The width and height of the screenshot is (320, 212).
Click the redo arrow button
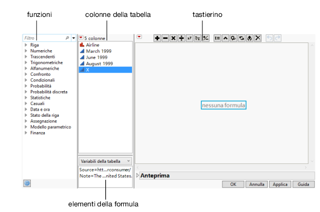(x=277, y=38)
